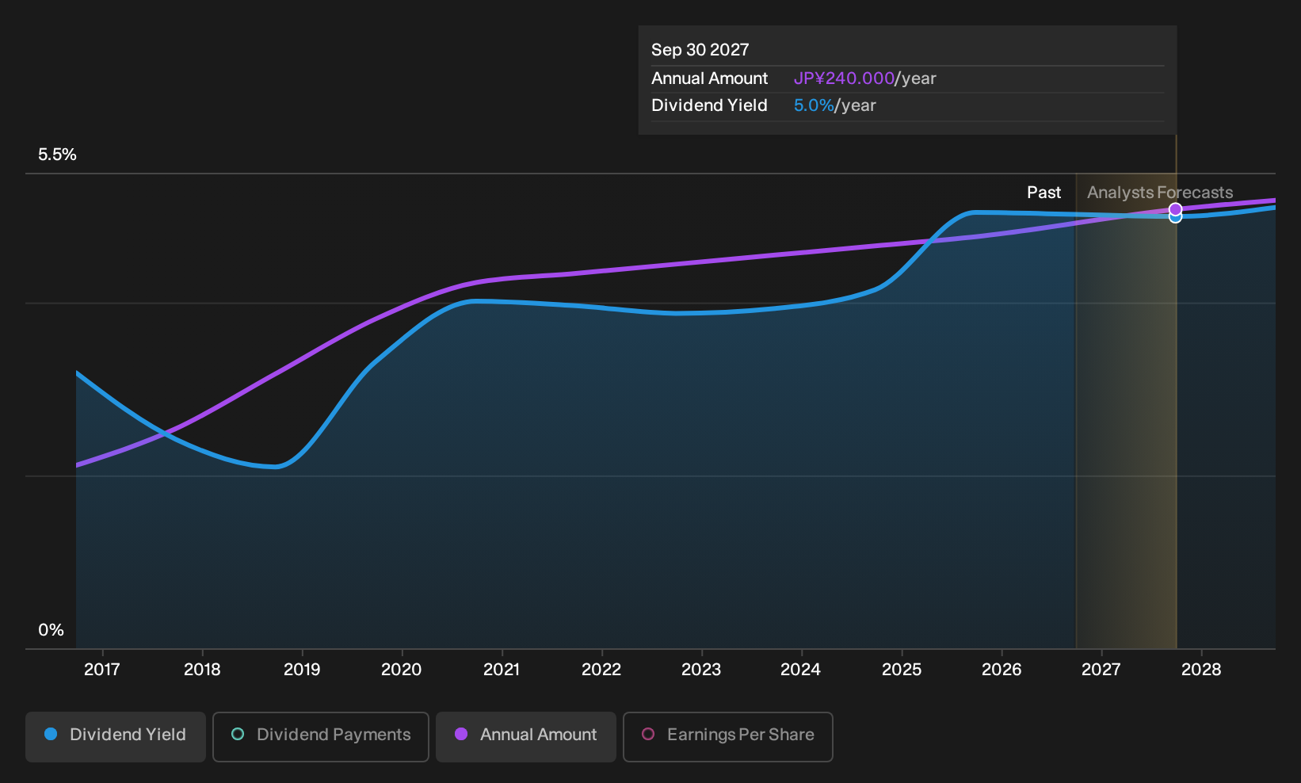
Task: Click the purple Annual Amount legend dot
Action: tap(461, 734)
